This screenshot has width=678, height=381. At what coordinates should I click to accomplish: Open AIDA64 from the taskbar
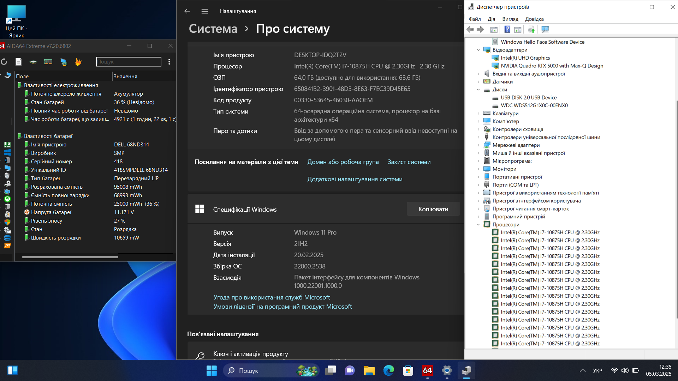(x=427, y=370)
